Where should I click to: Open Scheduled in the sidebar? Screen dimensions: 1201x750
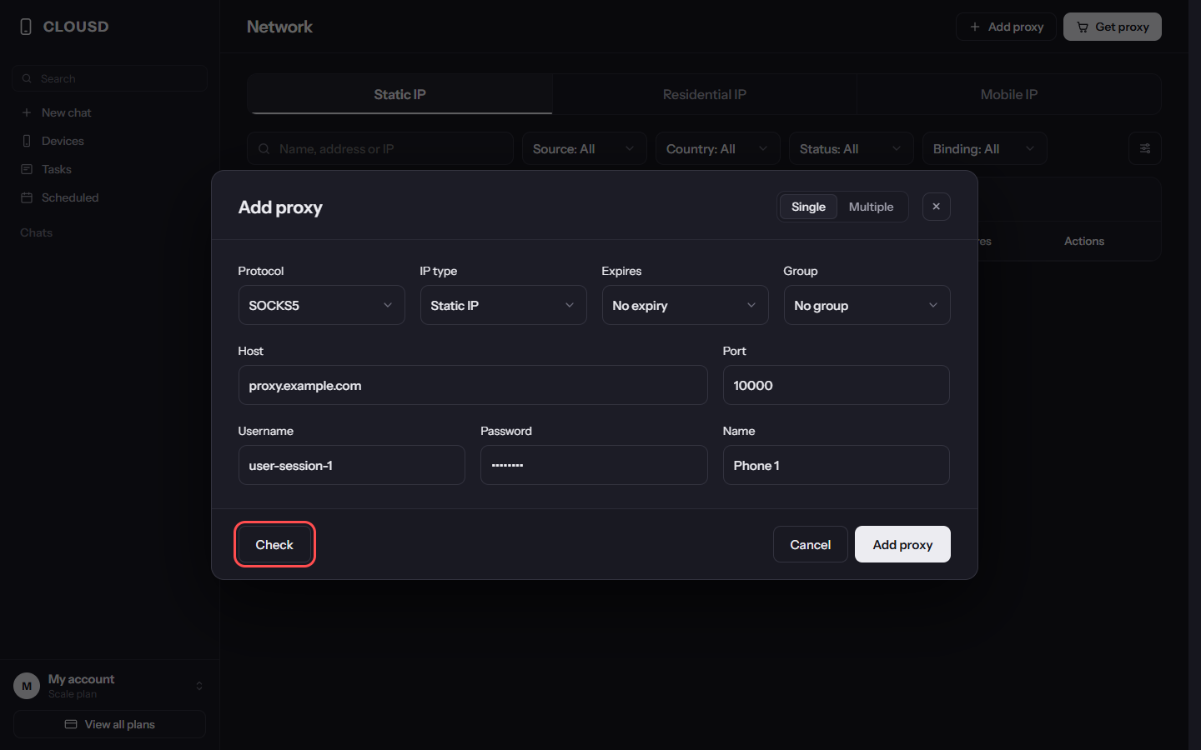point(109,197)
